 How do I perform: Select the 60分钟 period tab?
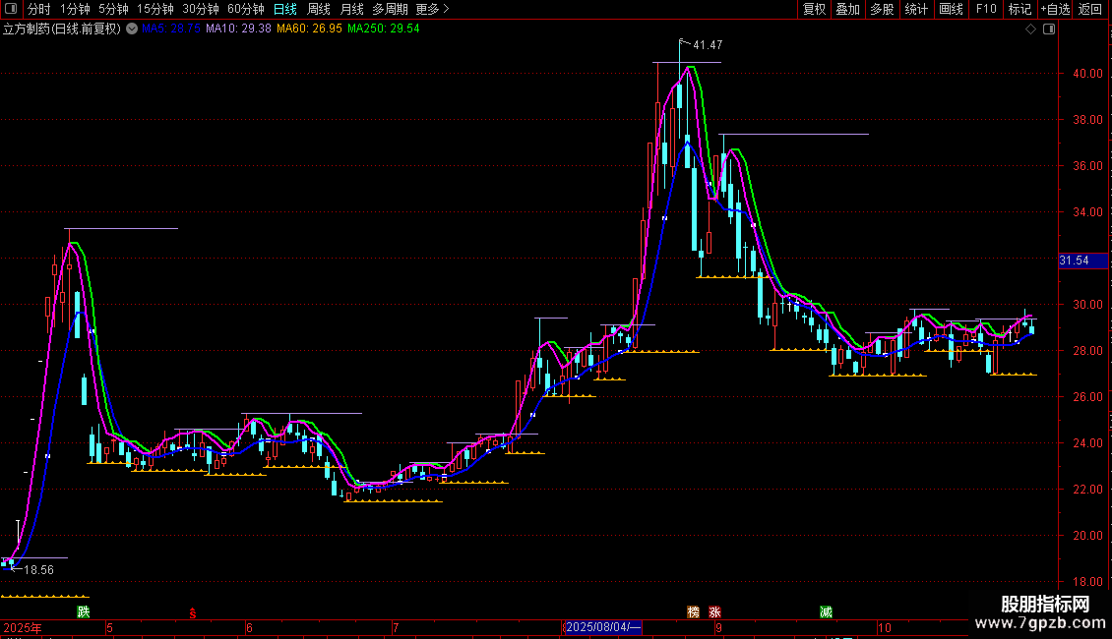pyautogui.click(x=246, y=9)
